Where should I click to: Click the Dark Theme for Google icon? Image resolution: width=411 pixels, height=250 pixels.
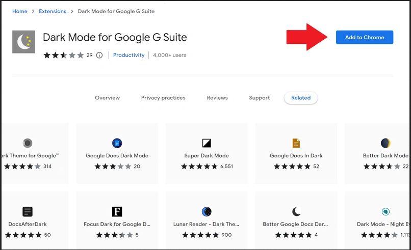(28, 143)
